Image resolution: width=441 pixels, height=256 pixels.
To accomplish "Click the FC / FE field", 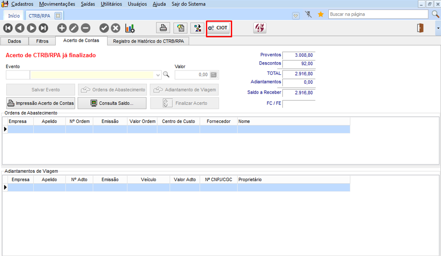I will coord(299,104).
